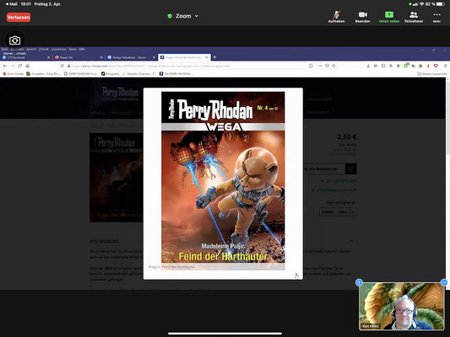Click the blue S extension icon
This screenshot has width=450, height=337.
(398, 66)
